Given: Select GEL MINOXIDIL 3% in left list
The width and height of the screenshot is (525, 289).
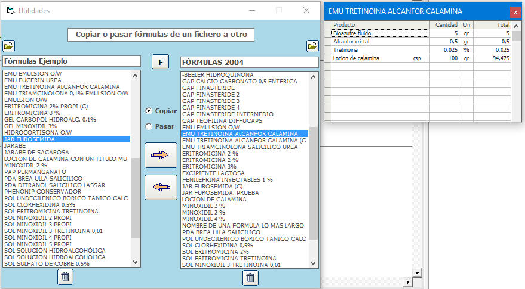Looking at the screenshot, I should [x=67, y=126].
